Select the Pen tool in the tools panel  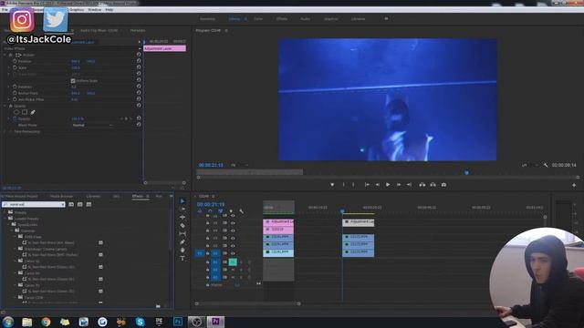pyautogui.click(x=182, y=241)
